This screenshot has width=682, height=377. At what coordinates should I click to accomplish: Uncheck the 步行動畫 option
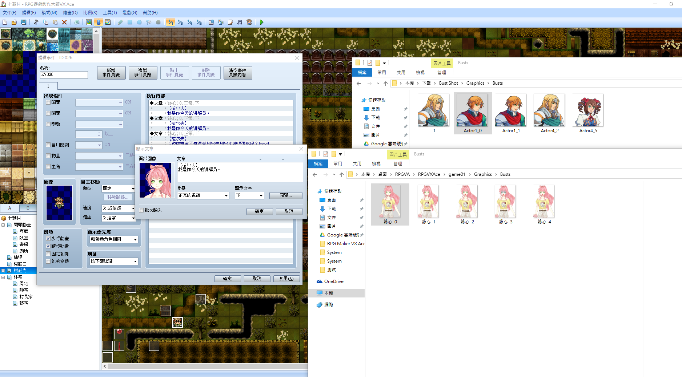(x=48, y=239)
